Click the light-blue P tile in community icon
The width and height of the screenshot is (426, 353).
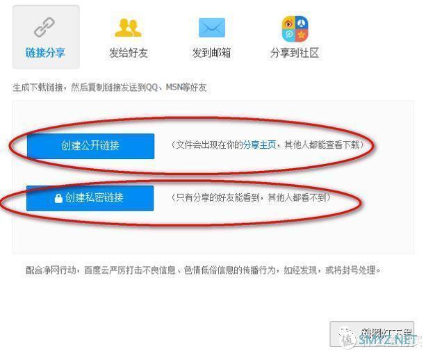point(288,35)
